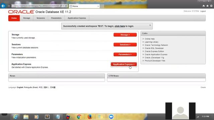Open Oracle JDeveloper 11g link
This screenshot has height=120, width=214.
[x=154, y=58]
